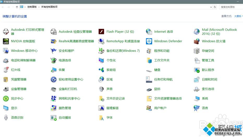The image size is (243, 137).
Task: Click the 语言 language icon
Action: pyautogui.click(x=197, y=108)
